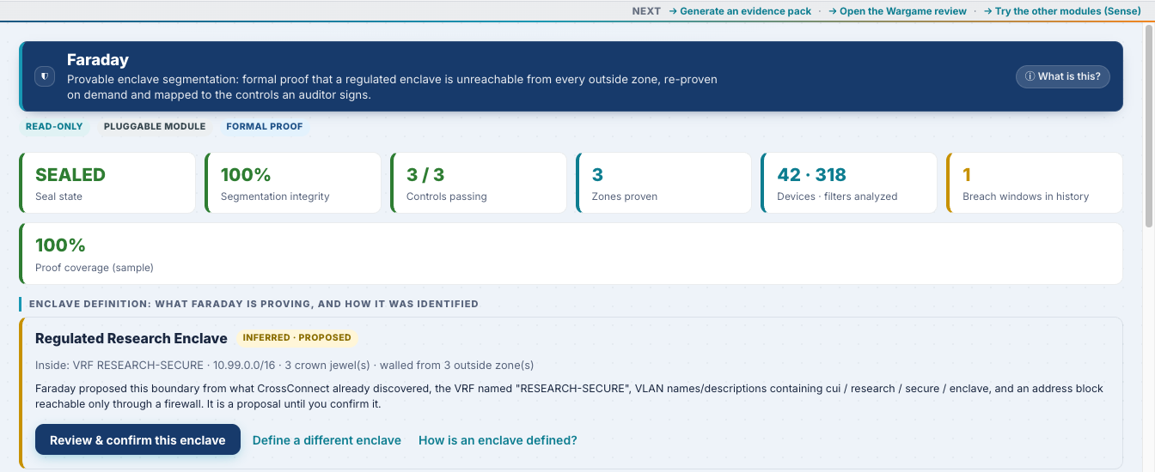Select the SEALED seal state card
The height and width of the screenshot is (472, 1155).
tap(107, 183)
